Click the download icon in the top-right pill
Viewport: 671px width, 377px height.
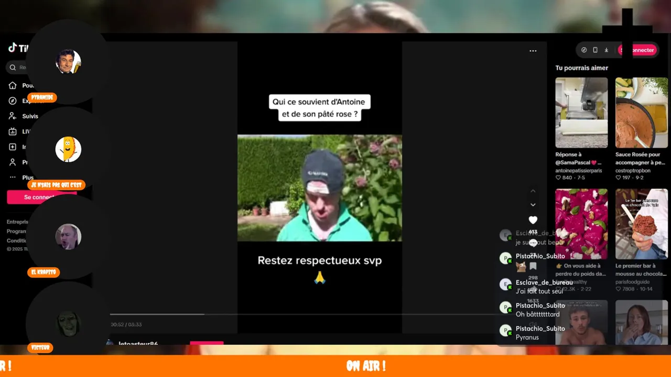(607, 50)
